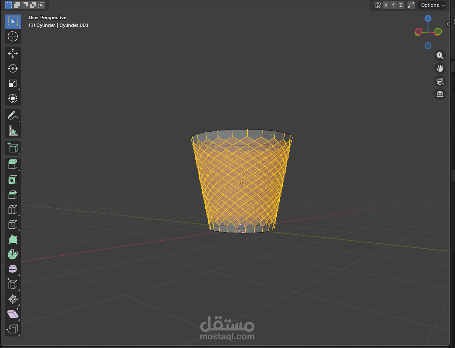Toggle Z axis mesh symmetry
Screen dimensions: 455x348
pos(401,5)
